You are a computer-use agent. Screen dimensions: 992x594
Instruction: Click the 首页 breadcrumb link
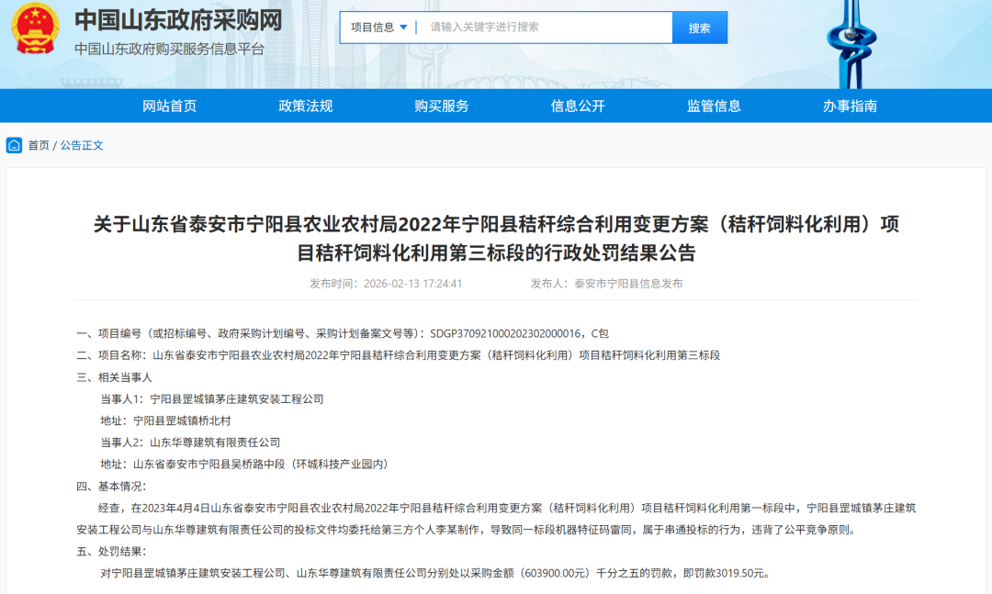(39, 145)
